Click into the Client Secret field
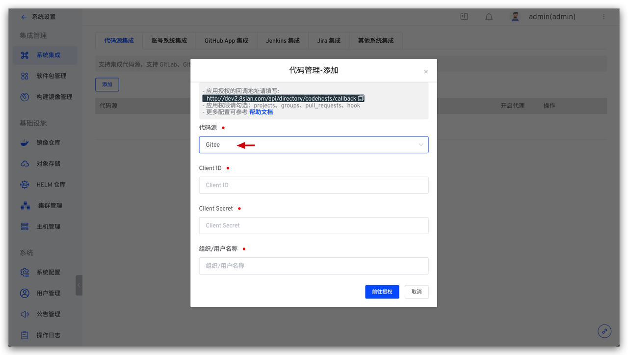Viewport: 628px width, 355px height. pos(314,225)
